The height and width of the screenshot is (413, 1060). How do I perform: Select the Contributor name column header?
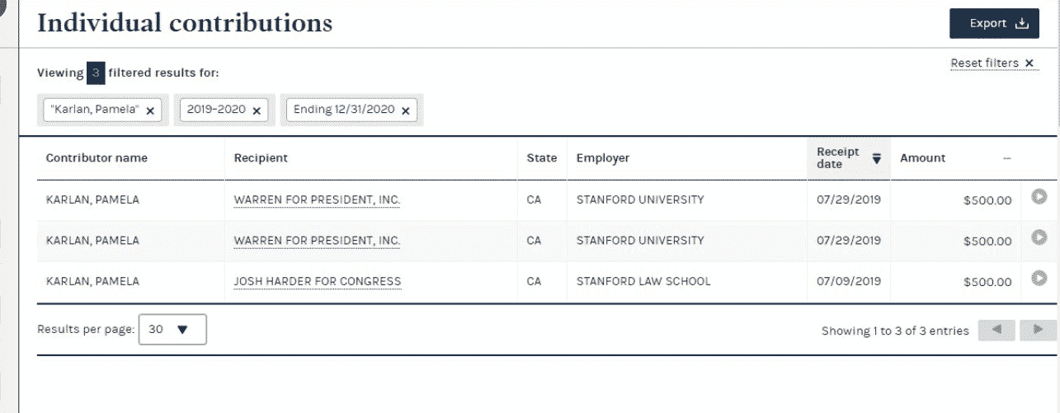pos(97,158)
